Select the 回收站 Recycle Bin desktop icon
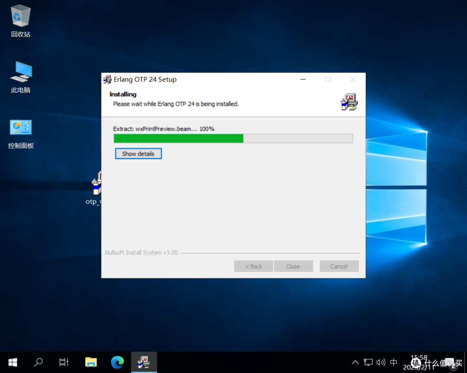467x373 pixels. coord(21,21)
